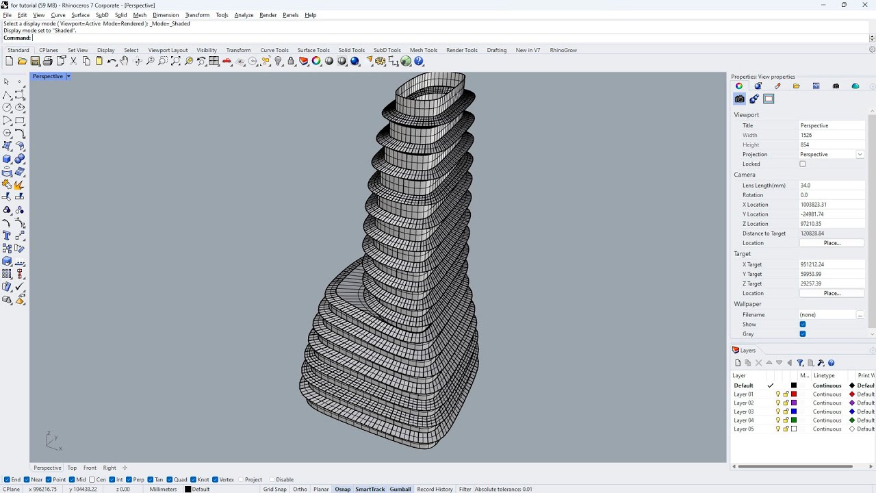Screen dimensions: 876x493
Task: Click the Open file folder icon
Action: click(x=22, y=61)
